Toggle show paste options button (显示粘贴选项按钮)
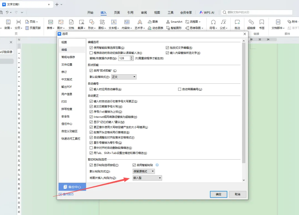This screenshot has width=299, height=215. pyautogui.click(x=91, y=165)
